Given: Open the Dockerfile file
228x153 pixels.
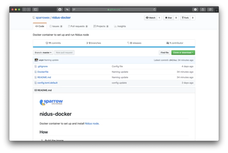Looking at the screenshot, I should pos(43,72).
